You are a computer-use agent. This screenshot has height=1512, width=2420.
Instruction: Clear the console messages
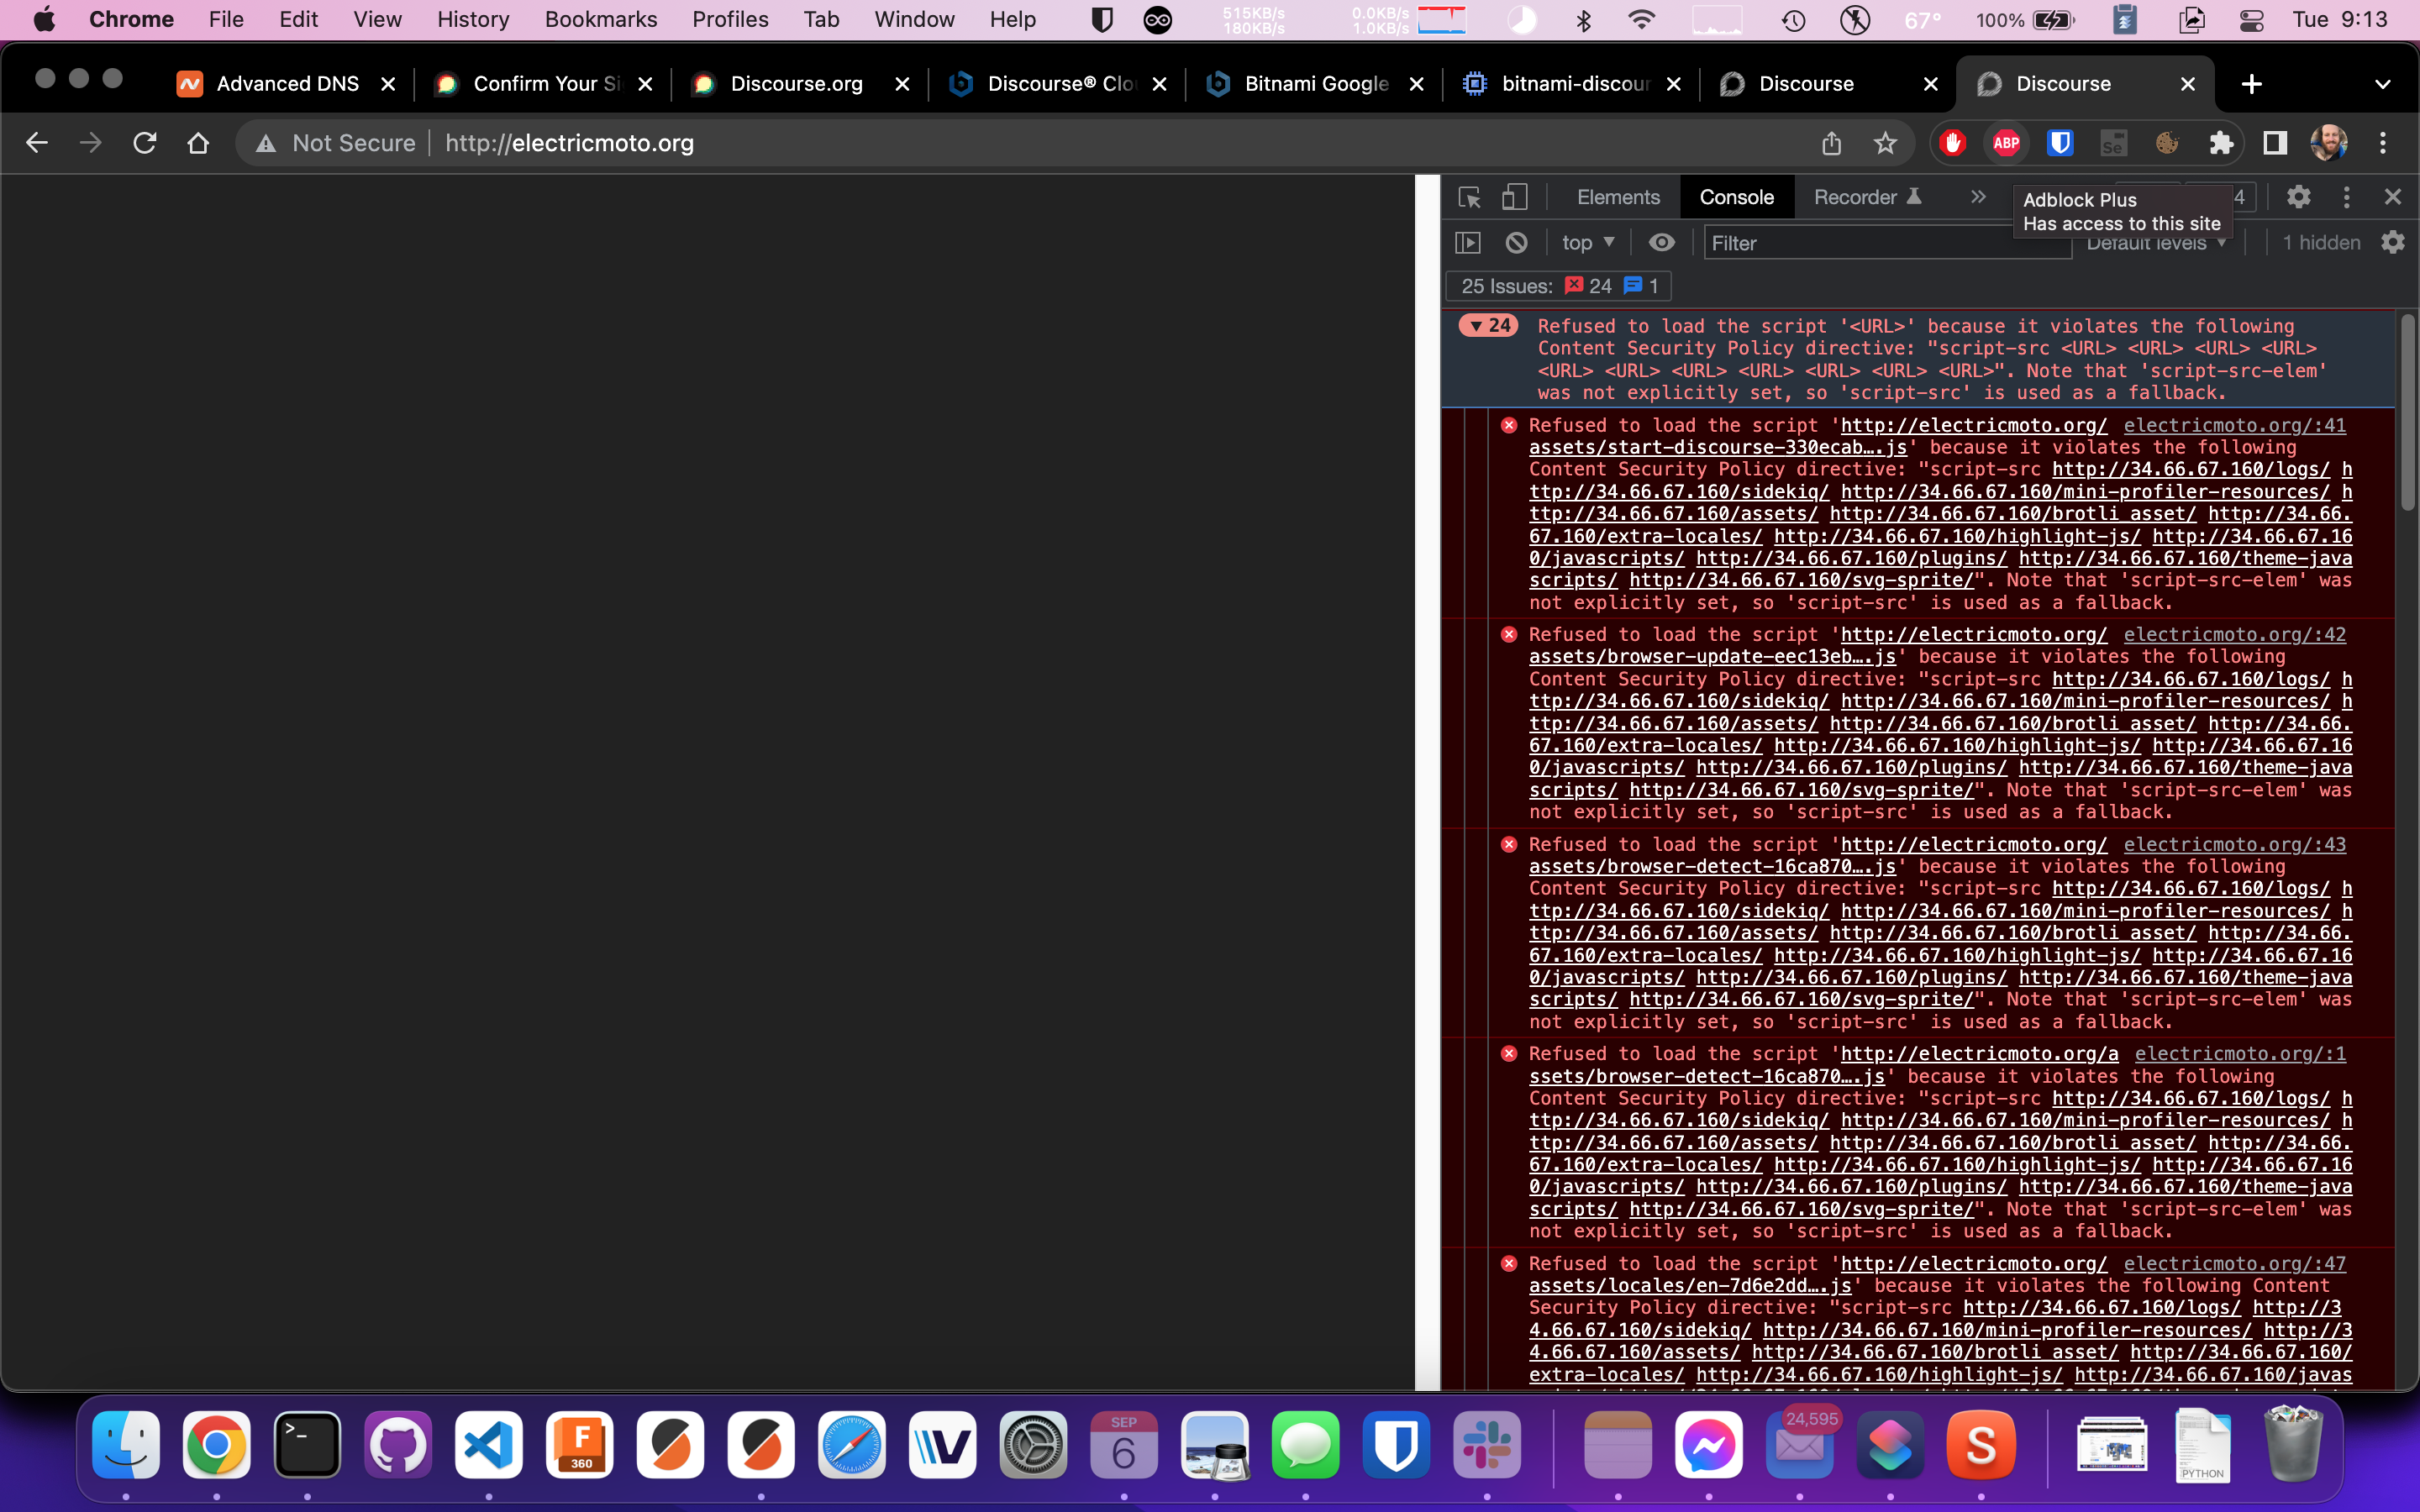(x=1517, y=242)
